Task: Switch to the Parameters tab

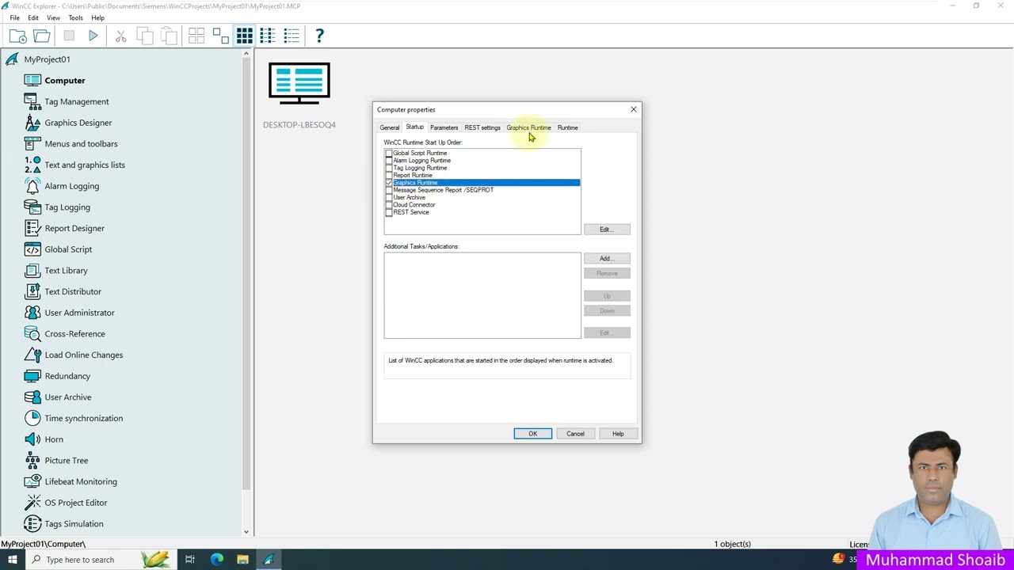Action: [444, 127]
